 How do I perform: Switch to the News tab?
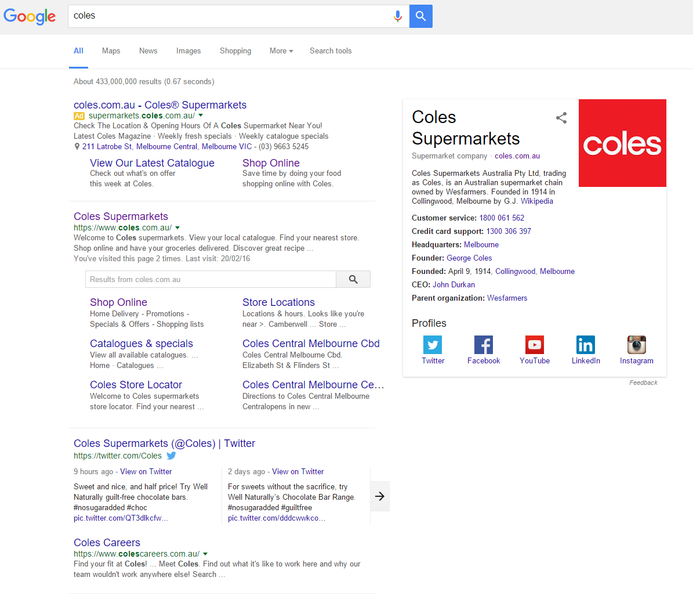148,51
